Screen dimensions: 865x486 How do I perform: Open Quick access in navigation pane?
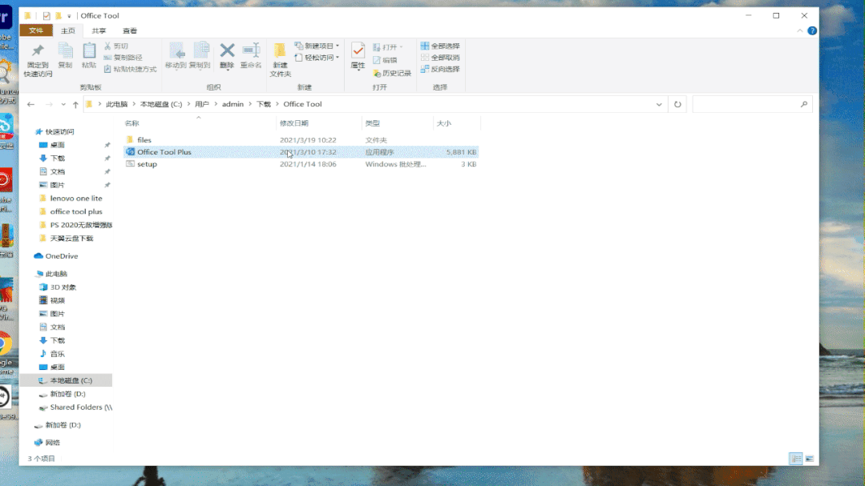pos(59,131)
